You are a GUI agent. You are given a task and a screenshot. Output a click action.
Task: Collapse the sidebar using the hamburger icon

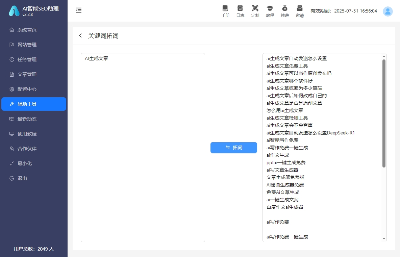click(79, 10)
